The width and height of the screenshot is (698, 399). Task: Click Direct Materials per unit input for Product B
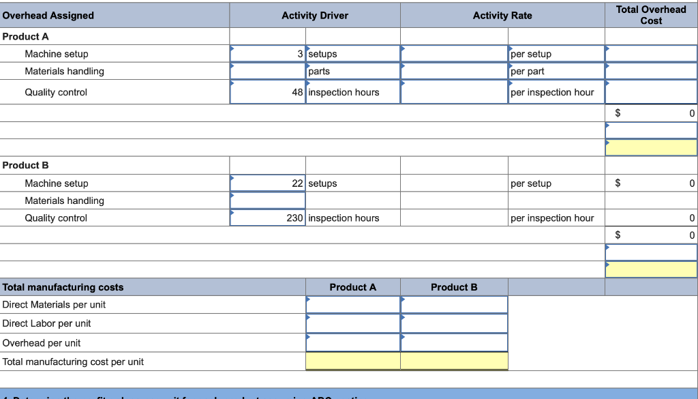coord(454,305)
